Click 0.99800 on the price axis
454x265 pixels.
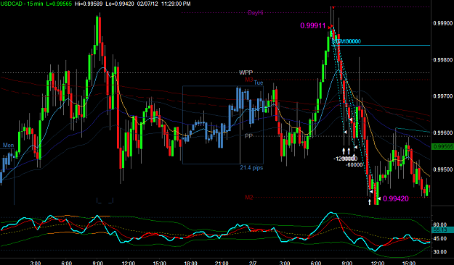(x=442, y=60)
